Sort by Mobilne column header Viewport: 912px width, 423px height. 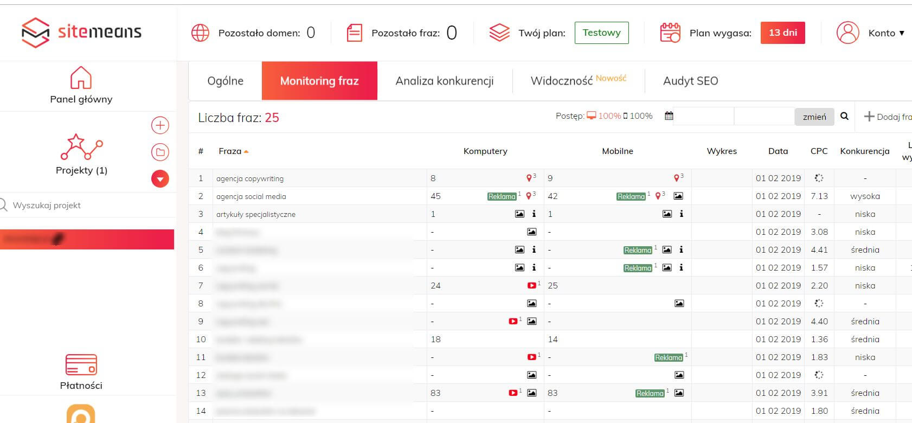tap(618, 151)
